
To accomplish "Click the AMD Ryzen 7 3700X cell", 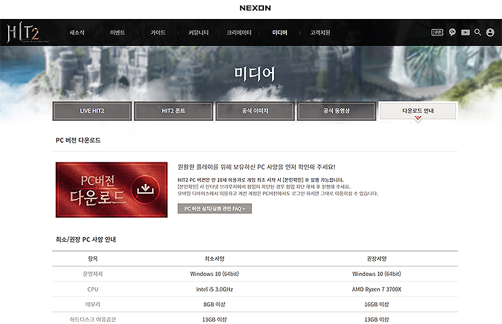I will coord(376,289).
